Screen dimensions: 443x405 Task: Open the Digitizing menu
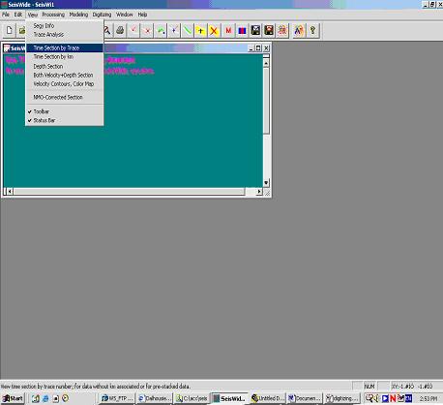(102, 15)
